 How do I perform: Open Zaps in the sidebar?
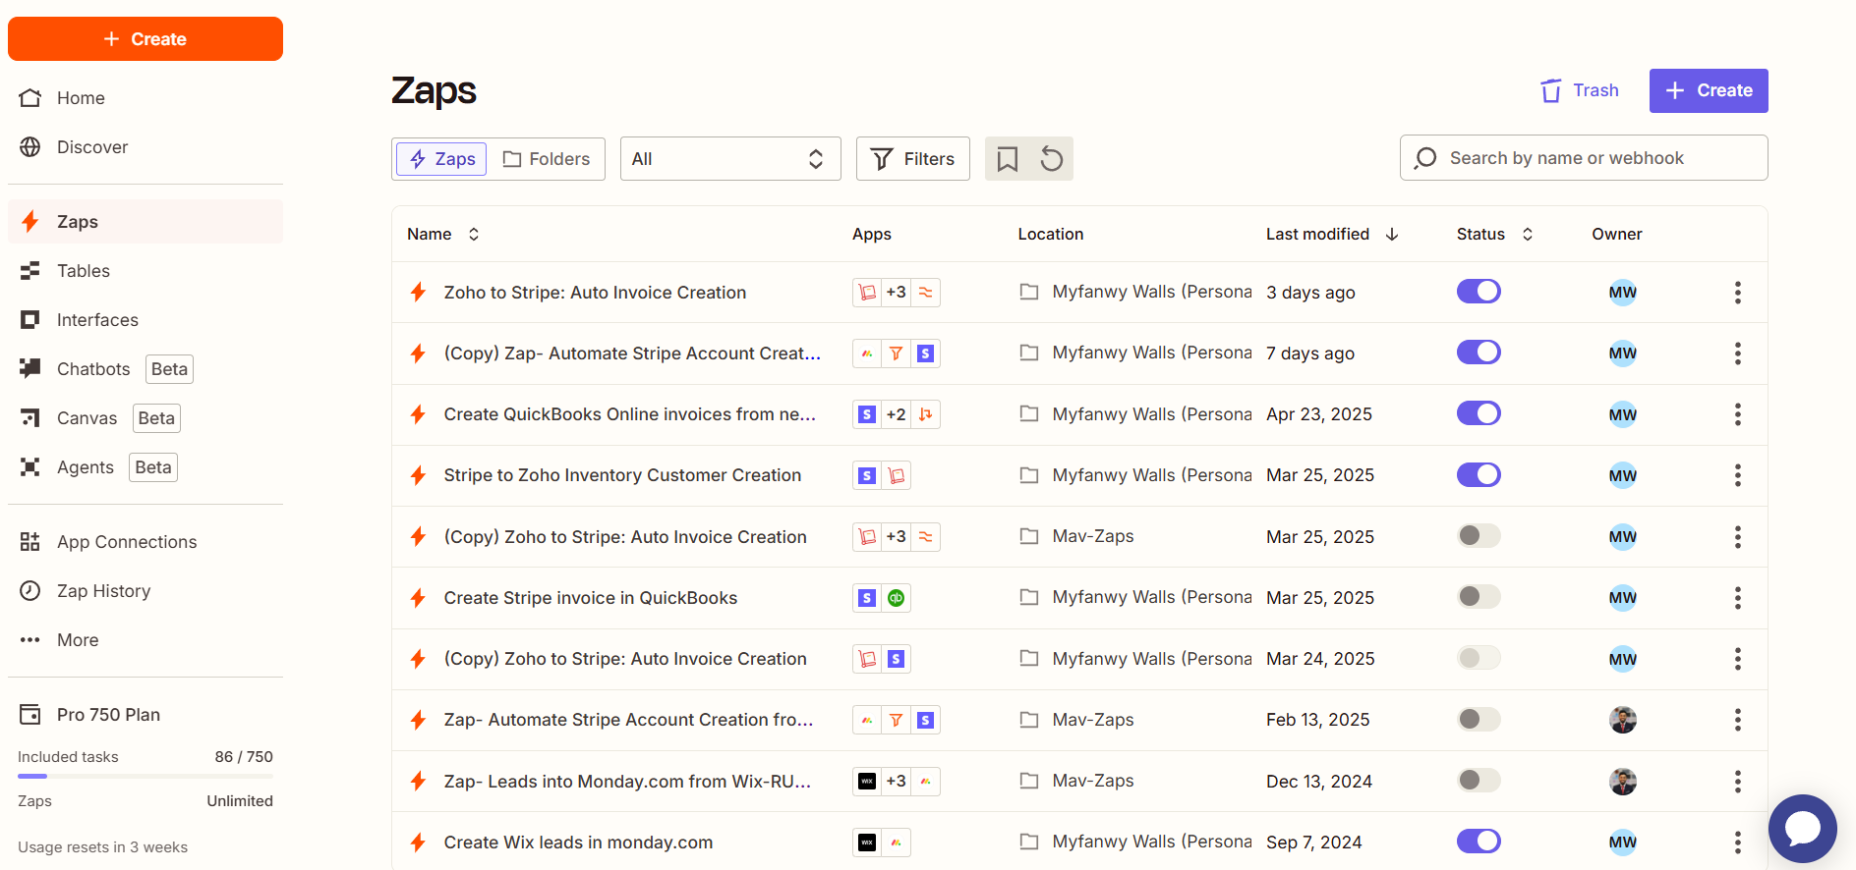point(145,222)
